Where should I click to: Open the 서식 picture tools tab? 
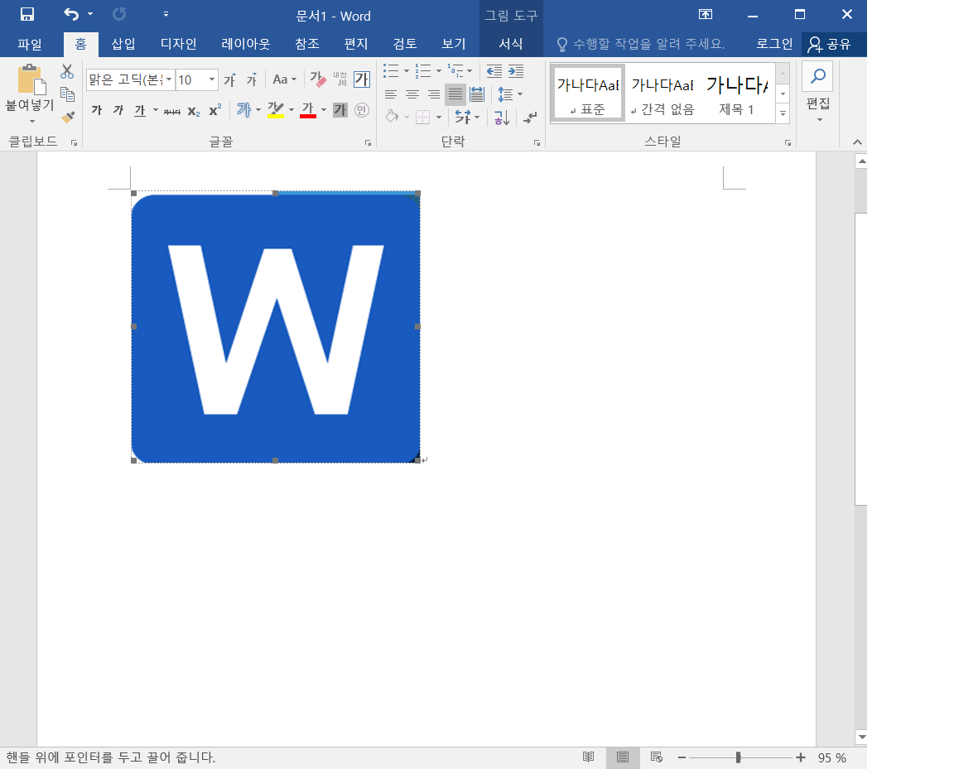click(510, 44)
